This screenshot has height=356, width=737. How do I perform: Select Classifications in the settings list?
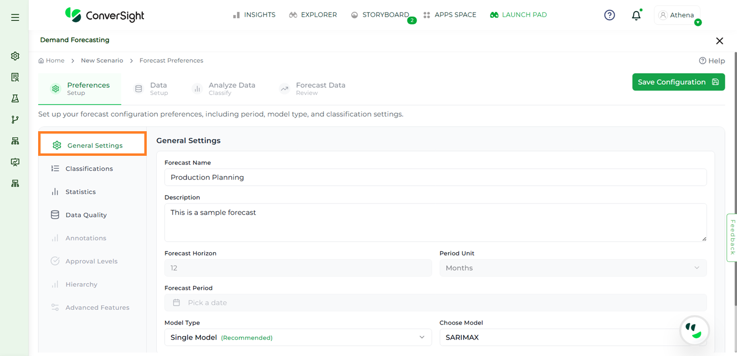[89, 168]
